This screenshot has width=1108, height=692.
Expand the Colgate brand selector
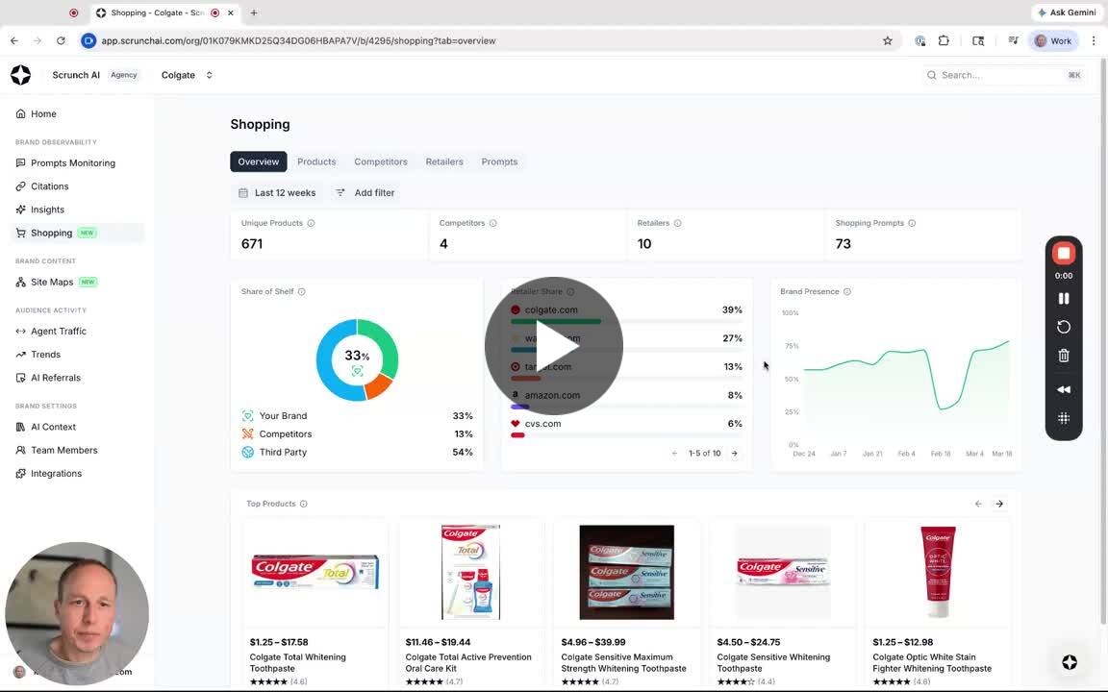pyautogui.click(x=188, y=75)
